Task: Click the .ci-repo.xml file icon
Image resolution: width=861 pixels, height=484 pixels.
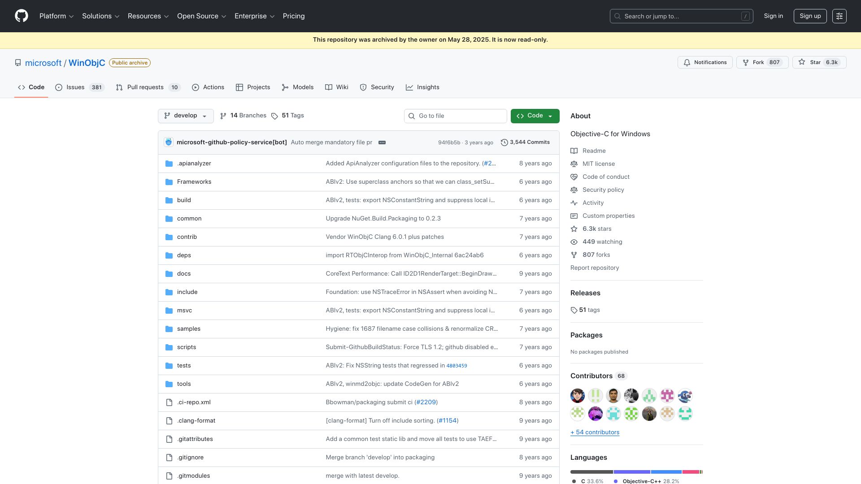Action: coord(169,402)
